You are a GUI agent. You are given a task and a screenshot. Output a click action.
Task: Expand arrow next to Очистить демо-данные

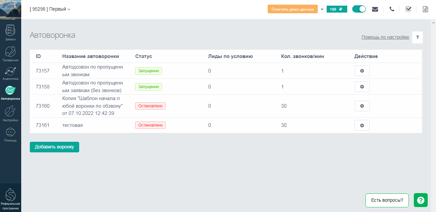pos(322,9)
